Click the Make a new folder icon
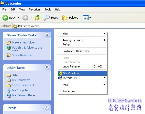Screen dimensions: 145x114 (9, 42)
